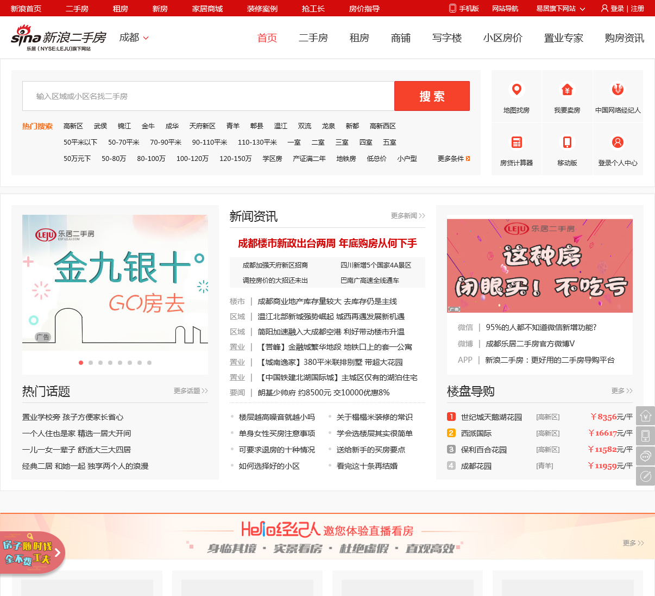
Task: Open the 房贷计算器 calculator icon
Action: pyautogui.click(x=517, y=142)
